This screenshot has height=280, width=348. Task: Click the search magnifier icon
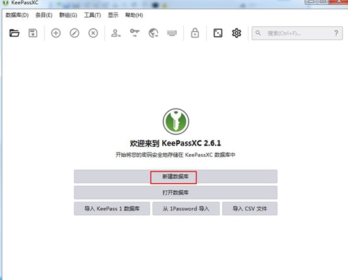(258, 33)
